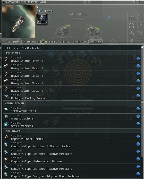Click the Salvager pilot portrait
The height and width of the screenshot is (179, 144).
[42, 19]
